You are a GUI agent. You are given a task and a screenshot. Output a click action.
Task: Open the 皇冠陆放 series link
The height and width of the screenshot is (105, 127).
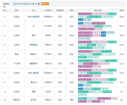34,64
